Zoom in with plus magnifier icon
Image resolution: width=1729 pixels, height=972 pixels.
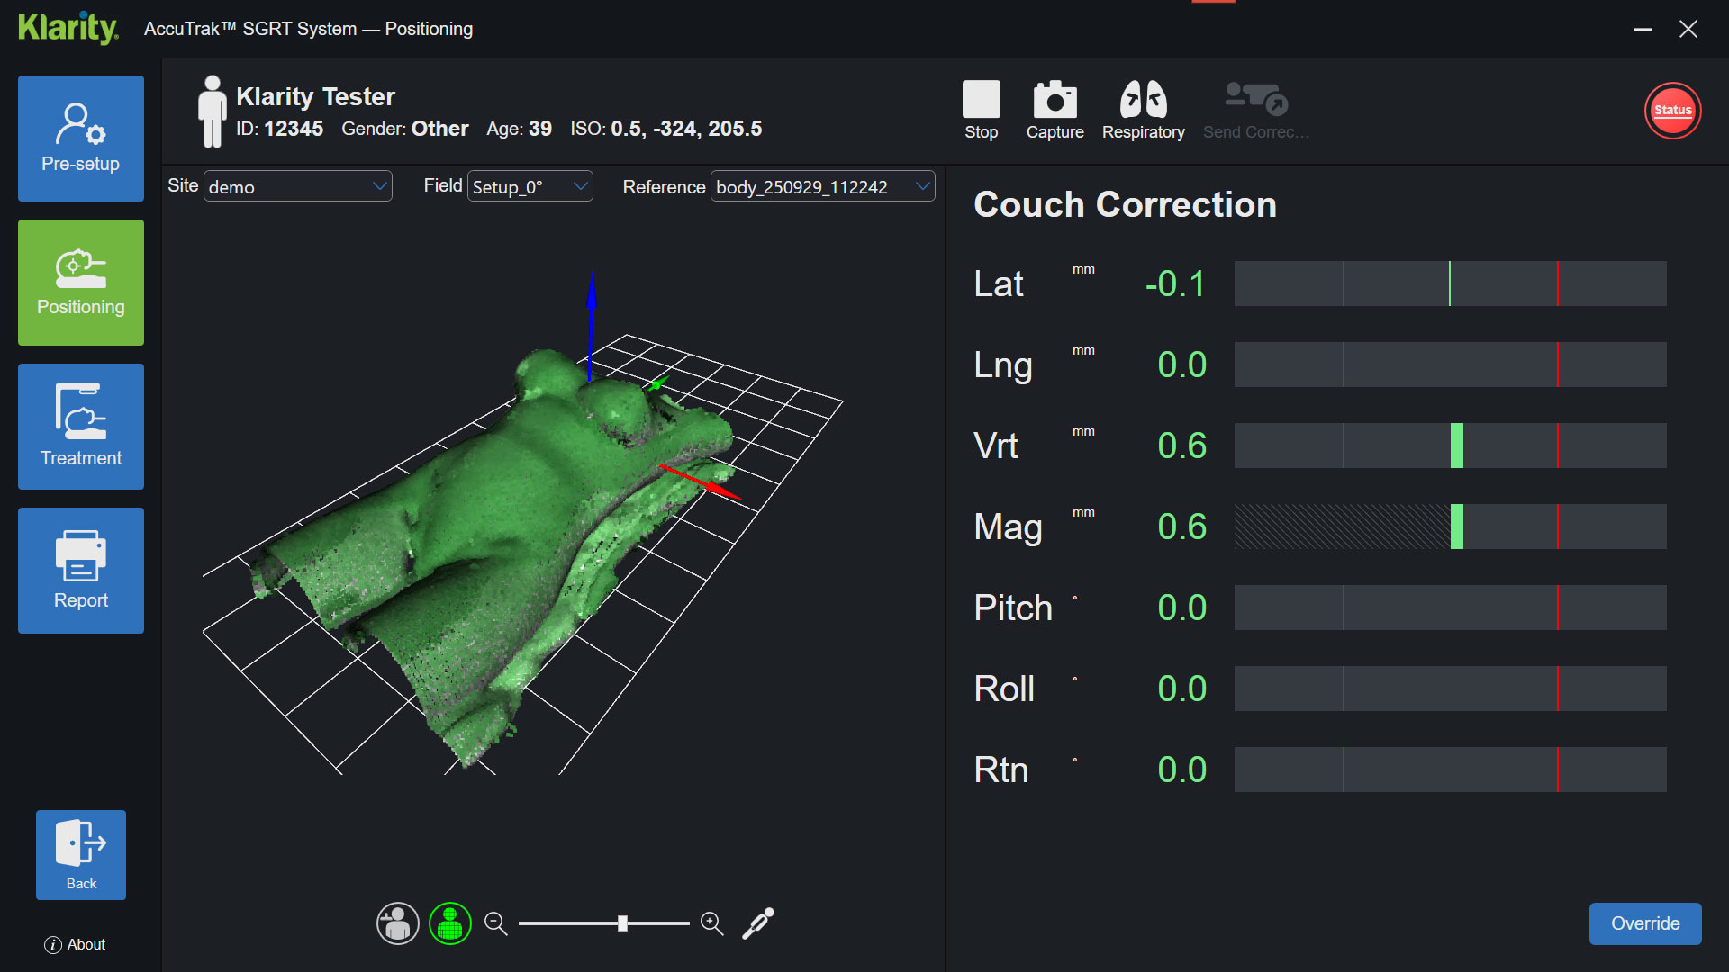point(711,923)
